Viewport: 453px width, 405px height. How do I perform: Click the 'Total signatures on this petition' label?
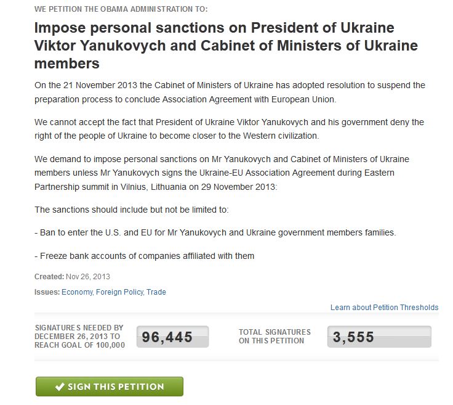275,337
